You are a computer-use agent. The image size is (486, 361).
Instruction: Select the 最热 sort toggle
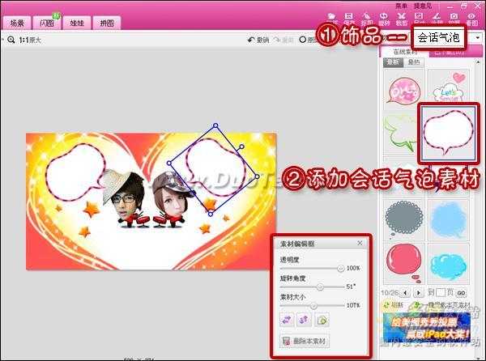pos(414,62)
